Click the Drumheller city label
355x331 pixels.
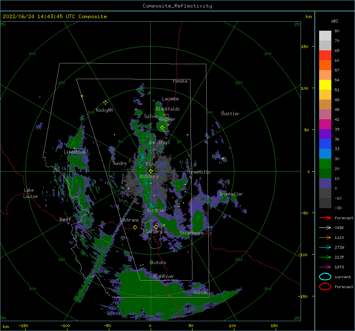coord(231,194)
